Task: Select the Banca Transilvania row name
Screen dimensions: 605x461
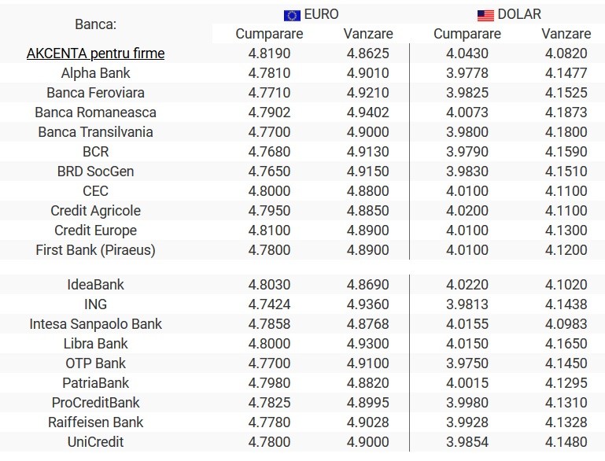Action: click(x=96, y=132)
